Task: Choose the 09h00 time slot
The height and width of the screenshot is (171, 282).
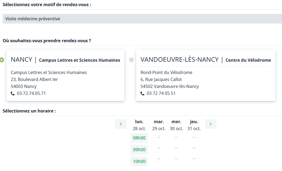Action: pos(139,150)
